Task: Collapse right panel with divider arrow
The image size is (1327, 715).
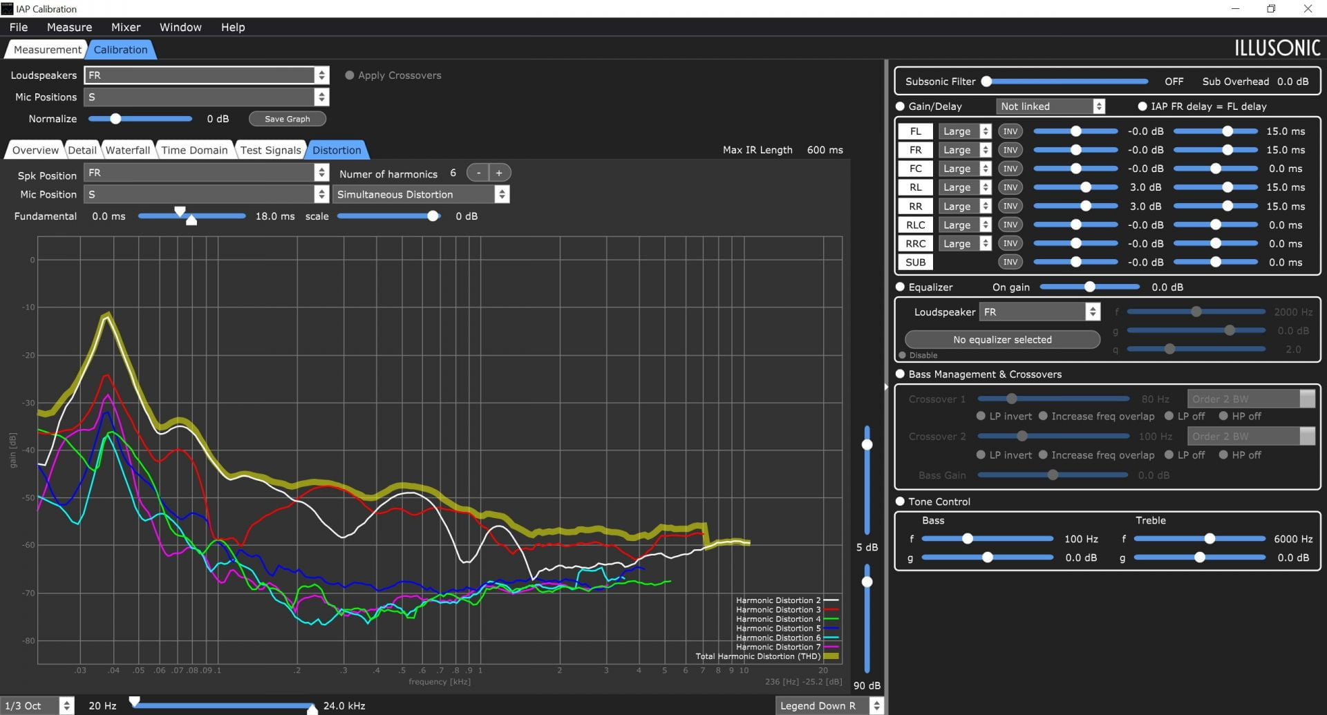Action: (886, 387)
